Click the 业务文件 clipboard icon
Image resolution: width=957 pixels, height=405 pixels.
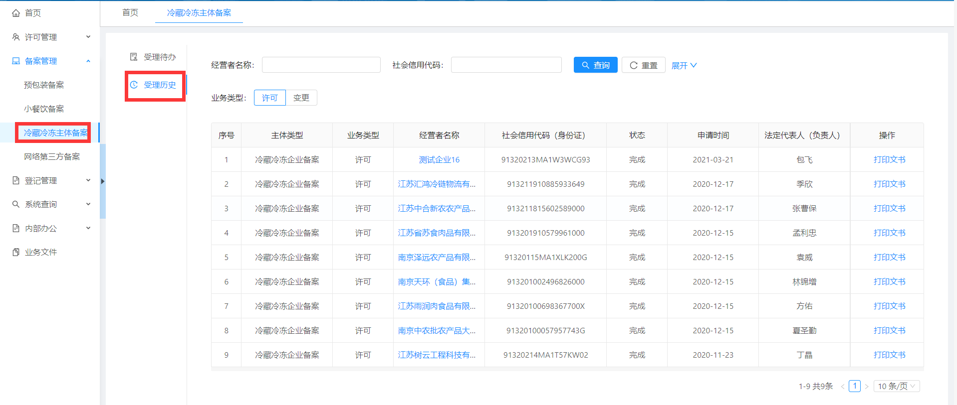tap(16, 252)
